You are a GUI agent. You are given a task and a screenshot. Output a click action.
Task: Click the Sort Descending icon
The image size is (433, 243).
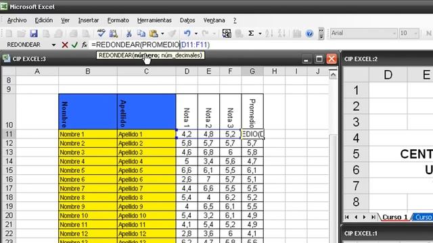click(281, 34)
